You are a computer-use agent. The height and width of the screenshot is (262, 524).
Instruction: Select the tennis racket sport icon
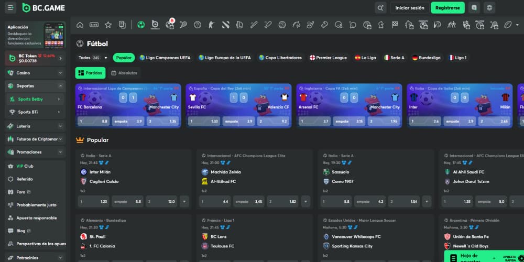point(183,25)
